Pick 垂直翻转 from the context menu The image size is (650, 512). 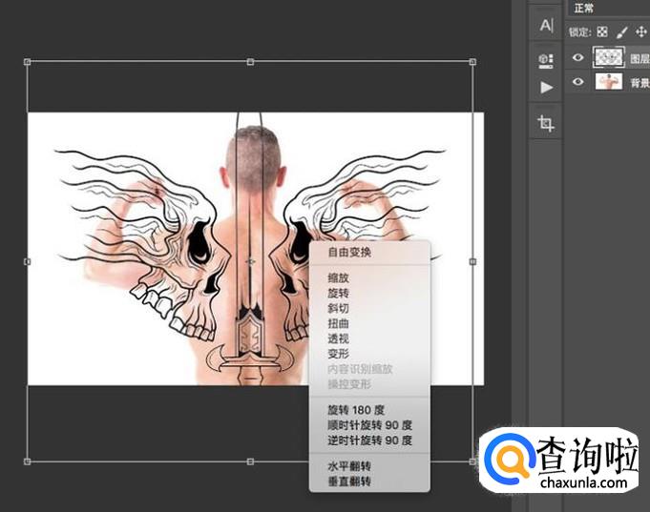349,481
